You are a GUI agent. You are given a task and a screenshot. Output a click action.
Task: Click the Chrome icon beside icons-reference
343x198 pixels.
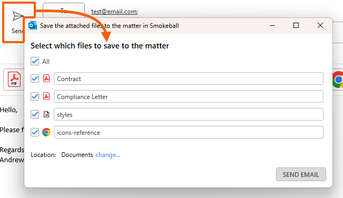(x=46, y=132)
